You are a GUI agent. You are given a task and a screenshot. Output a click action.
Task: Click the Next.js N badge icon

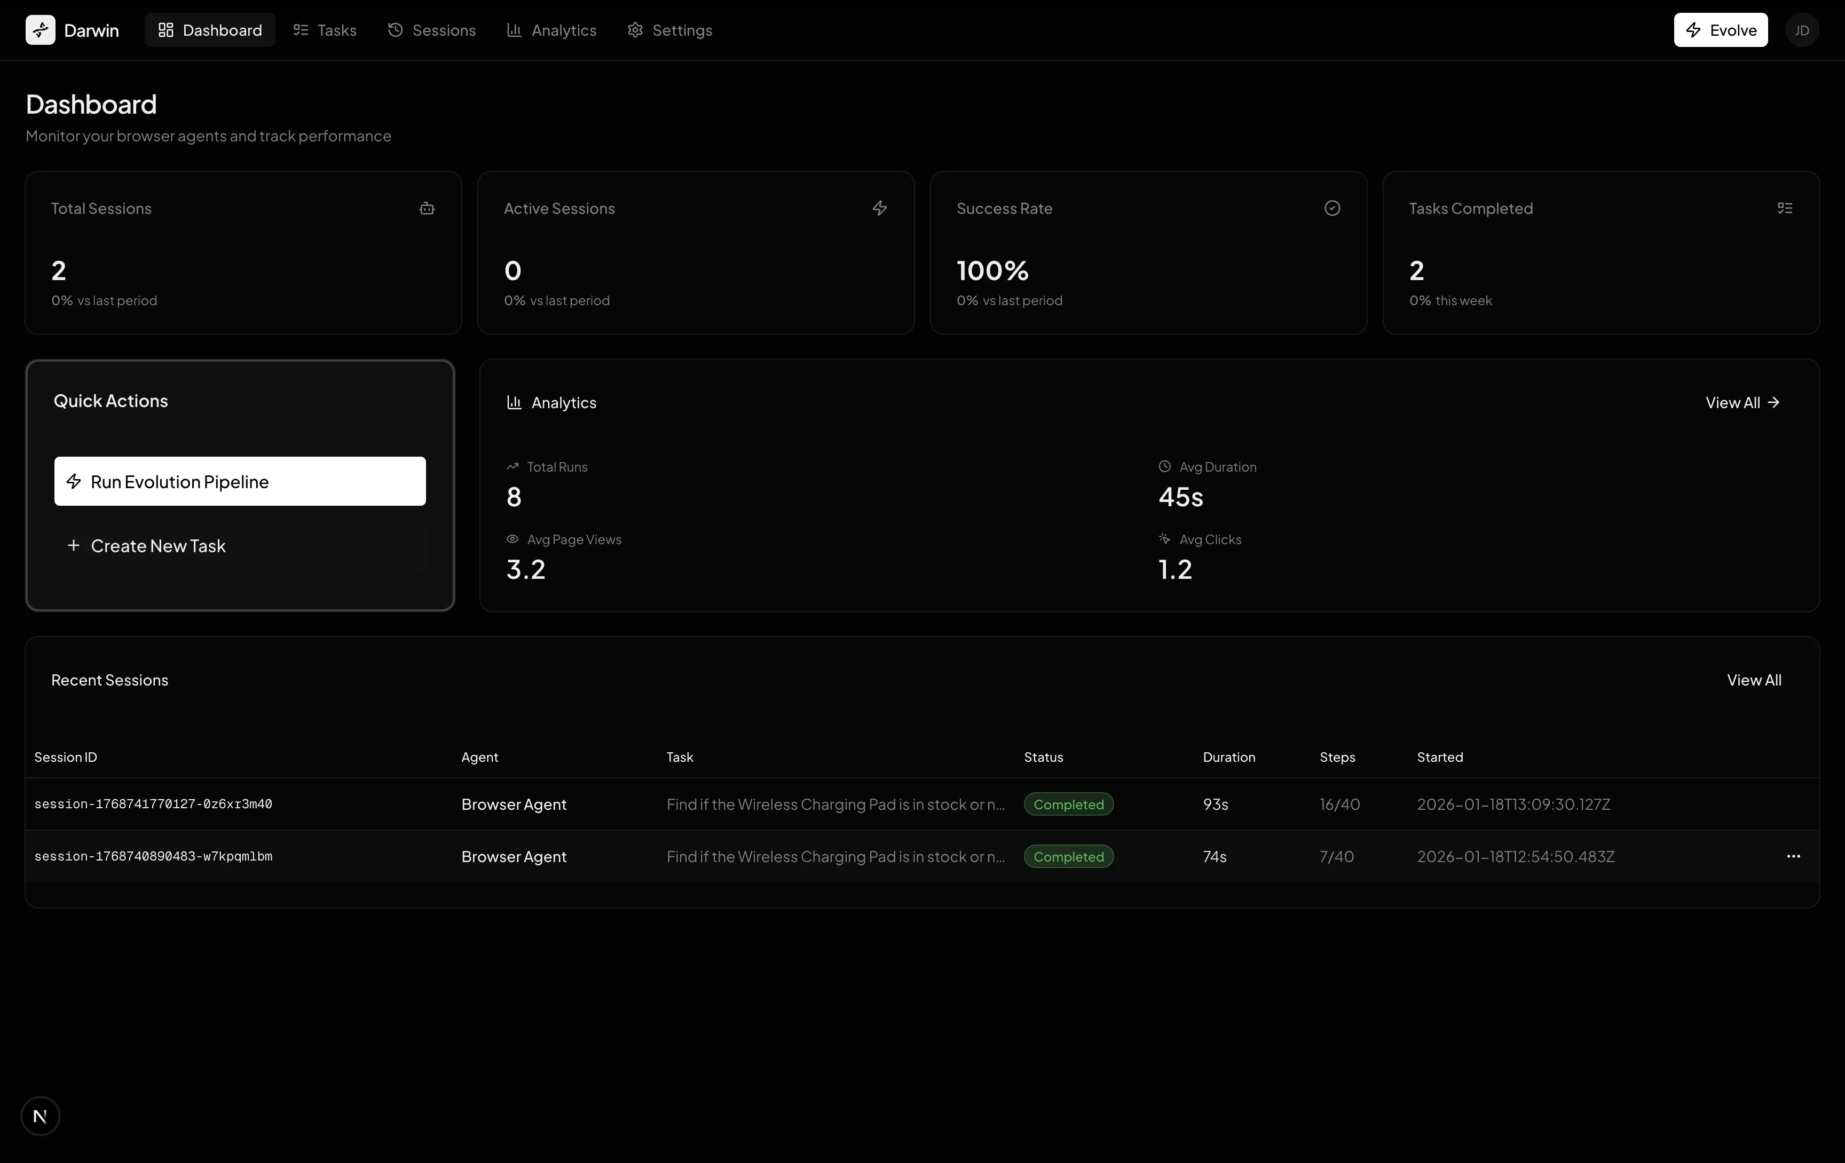40,1116
